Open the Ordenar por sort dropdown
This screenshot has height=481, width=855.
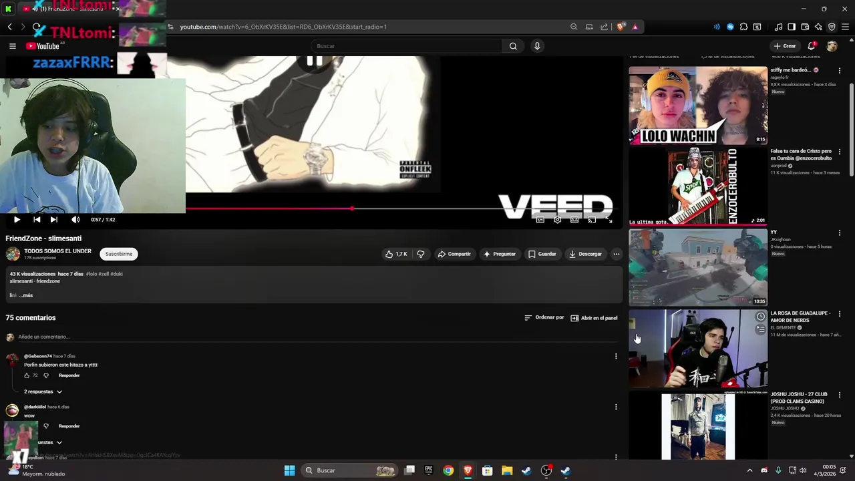click(x=544, y=318)
